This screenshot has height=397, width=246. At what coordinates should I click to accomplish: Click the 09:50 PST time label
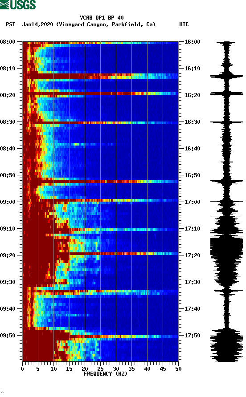pyautogui.click(x=8, y=336)
